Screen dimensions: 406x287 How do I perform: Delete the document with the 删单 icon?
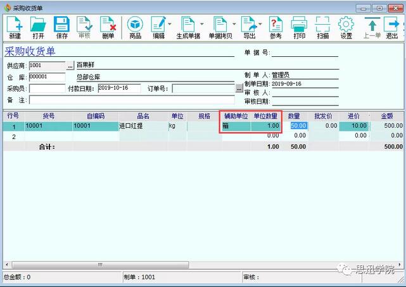108,28
